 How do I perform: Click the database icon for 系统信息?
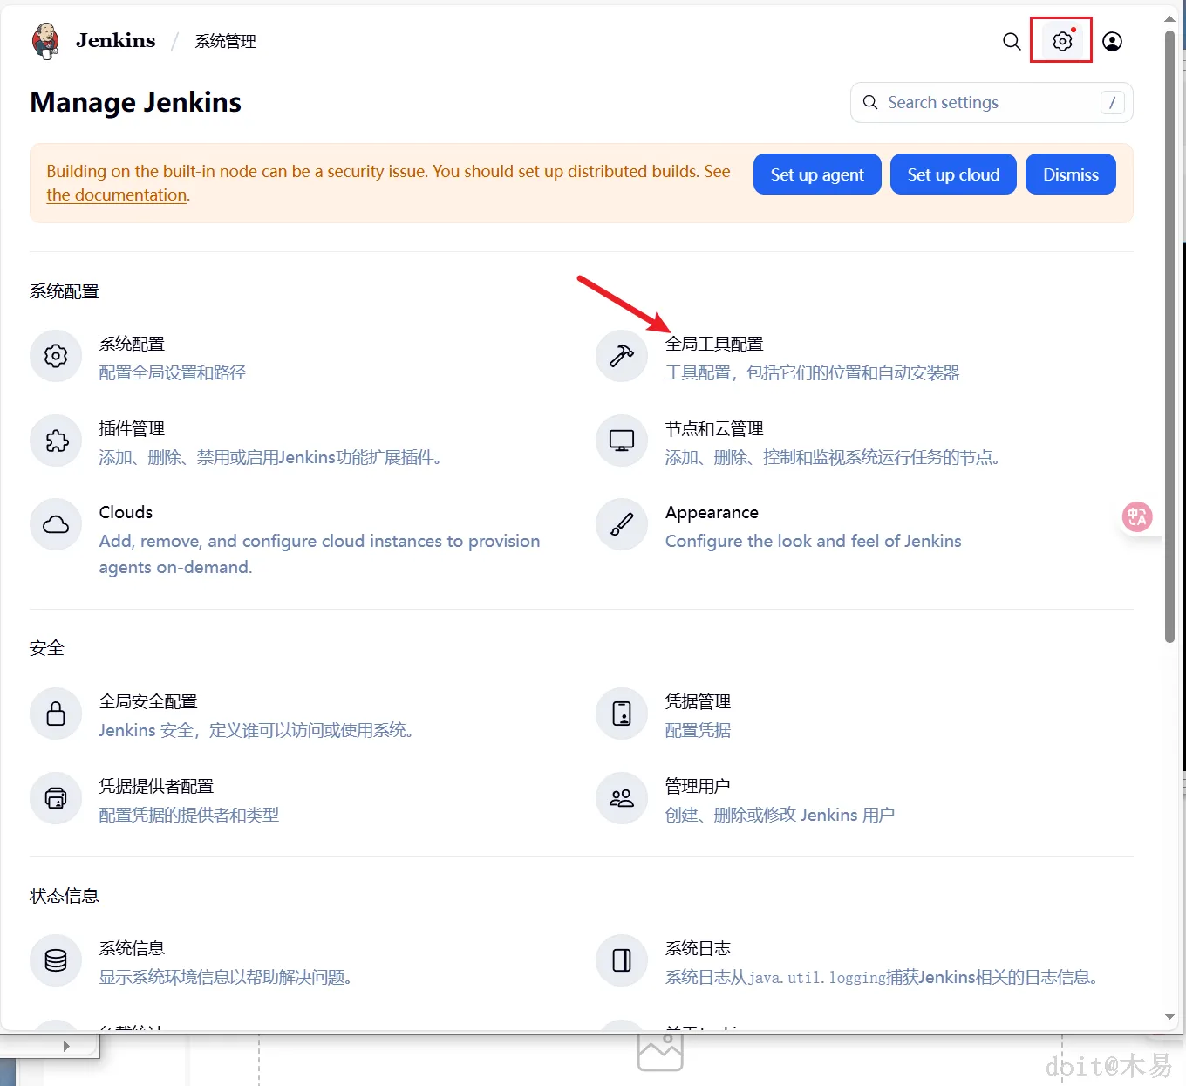(56, 960)
